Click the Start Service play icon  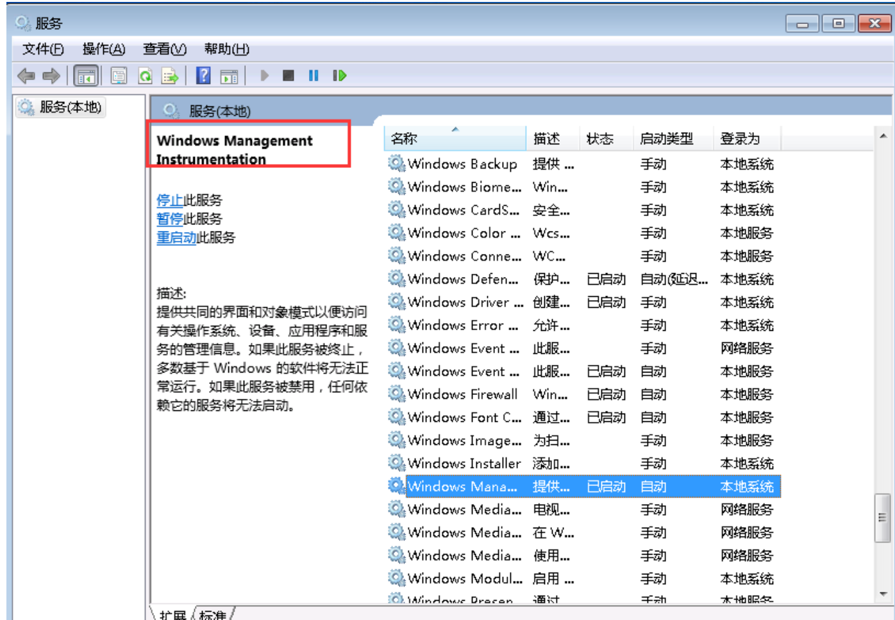pyautogui.click(x=264, y=76)
